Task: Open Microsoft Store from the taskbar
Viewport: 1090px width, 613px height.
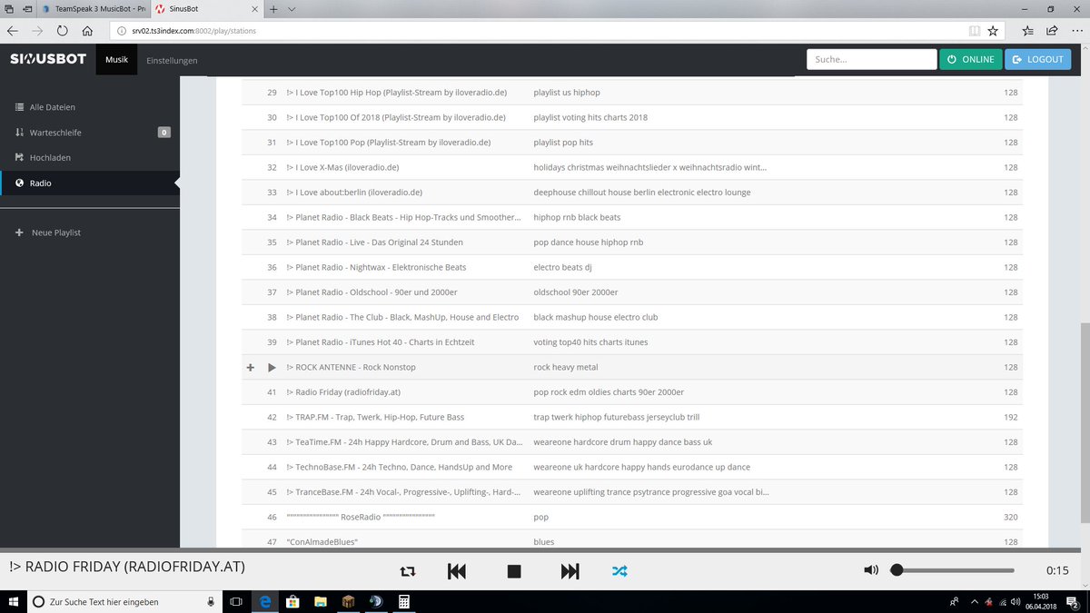Action: coord(292,601)
